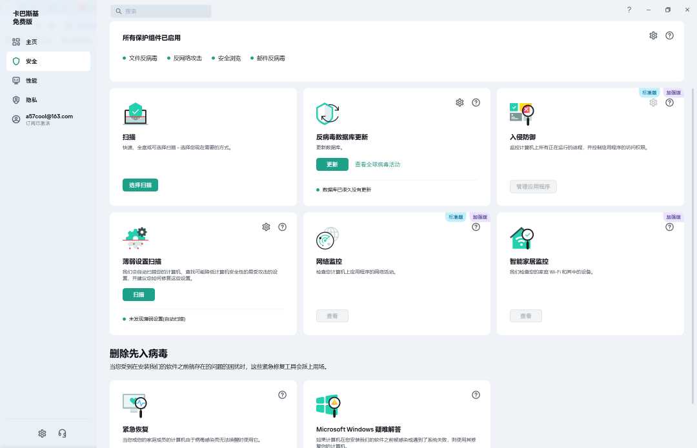The width and height of the screenshot is (697, 448).
Task: Click the 未发现薄弱设置(自动扫描) status text
Action: pos(157,319)
